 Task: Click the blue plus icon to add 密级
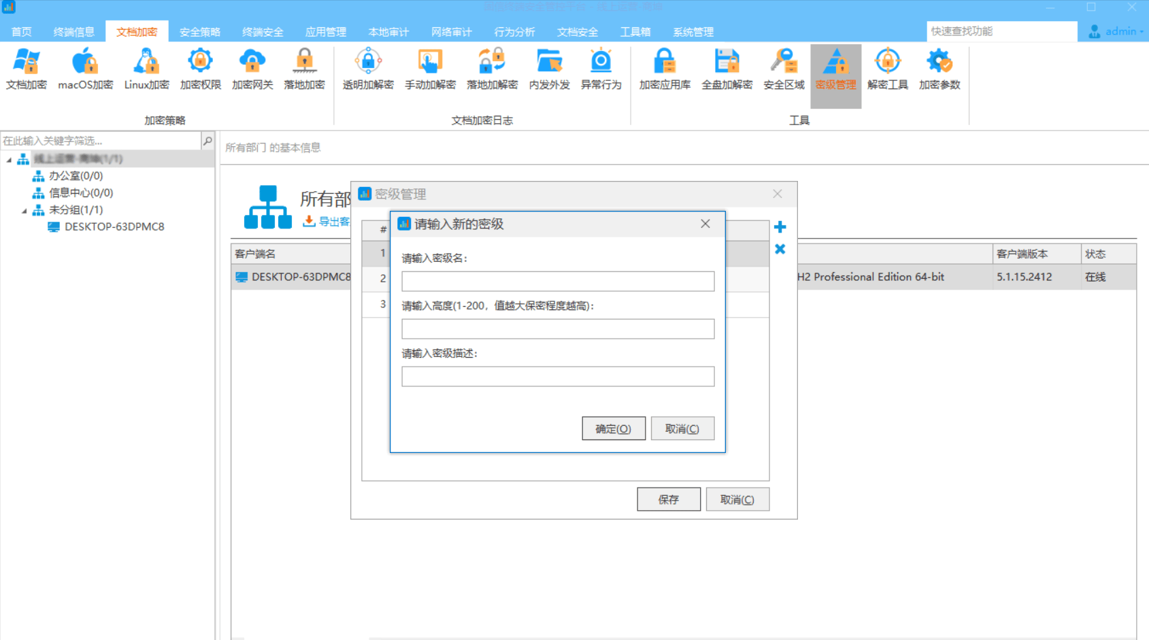(x=780, y=226)
